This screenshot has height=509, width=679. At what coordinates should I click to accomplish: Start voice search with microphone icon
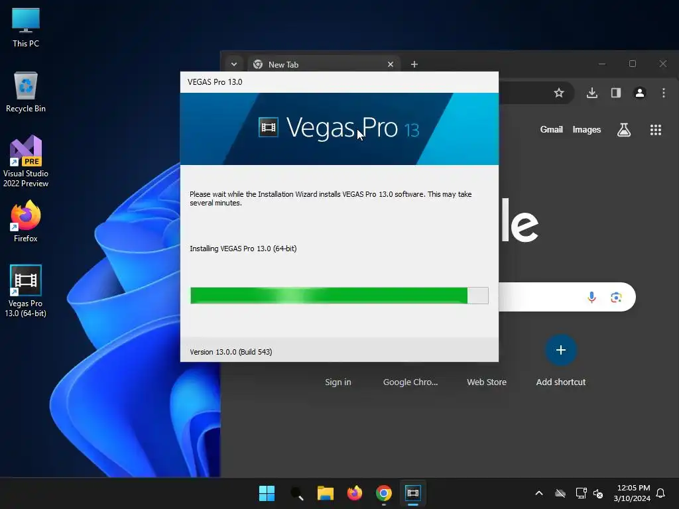point(591,297)
